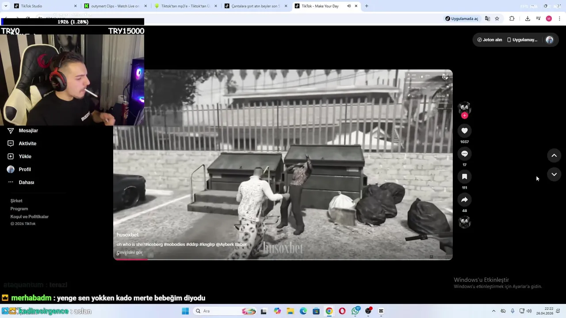Click the translate page icon
This screenshot has width=566, height=318.
point(487,19)
